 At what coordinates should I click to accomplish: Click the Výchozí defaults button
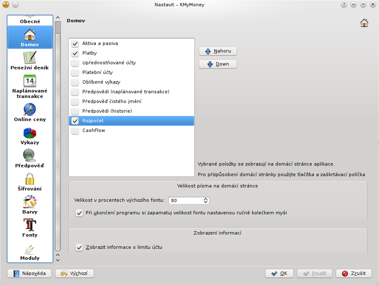tap(74, 274)
